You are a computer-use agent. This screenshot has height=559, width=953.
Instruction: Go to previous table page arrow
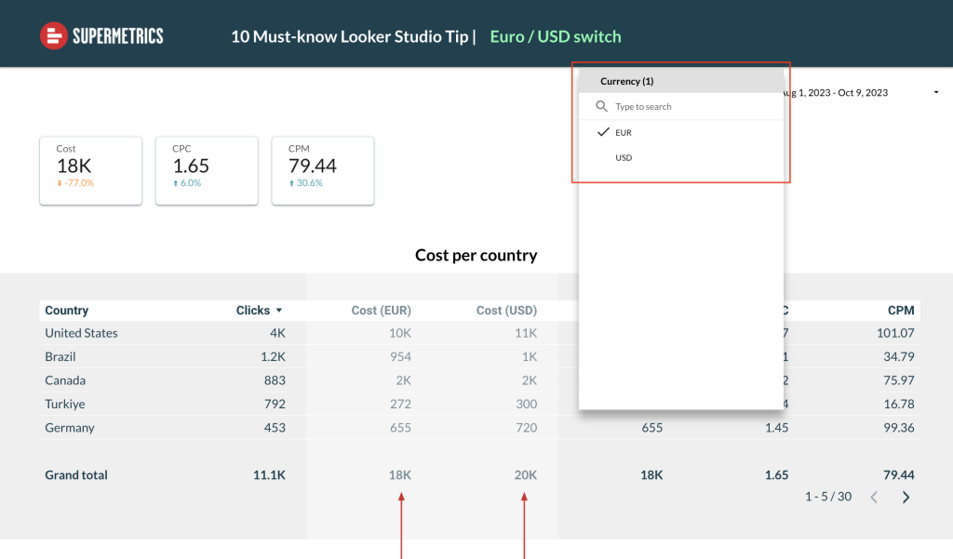pyautogui.click(x=874, y=497)
